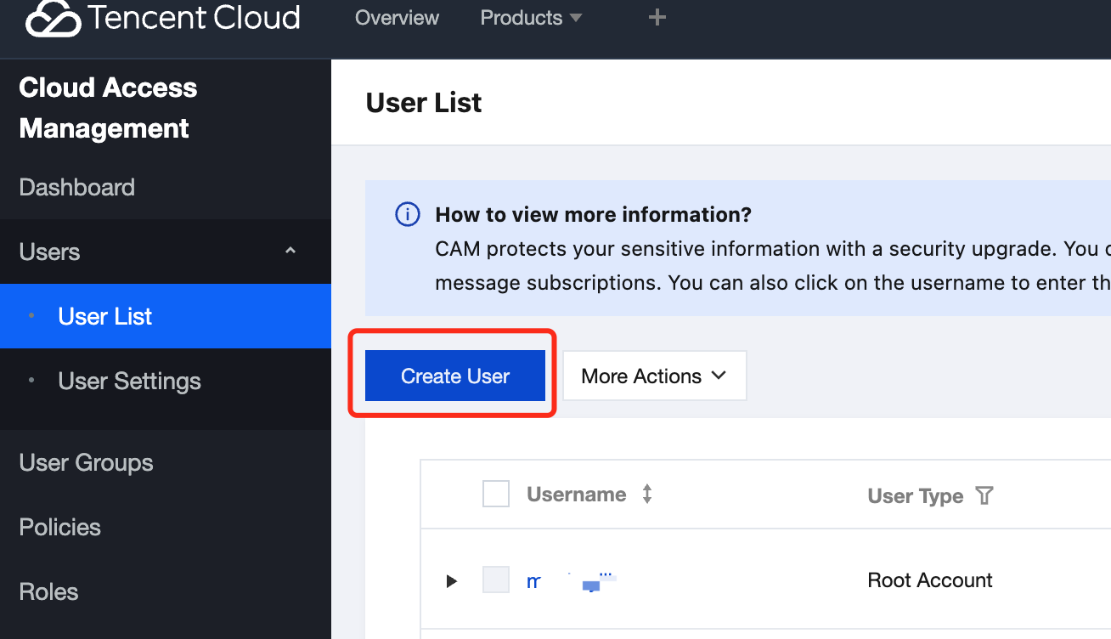
Task: Open User Settings in the sidebar
Action: [x=129, y=382]
